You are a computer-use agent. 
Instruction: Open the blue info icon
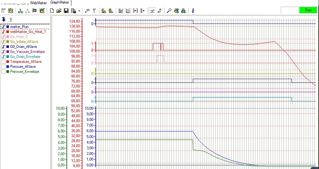click(x=193, y=11)
